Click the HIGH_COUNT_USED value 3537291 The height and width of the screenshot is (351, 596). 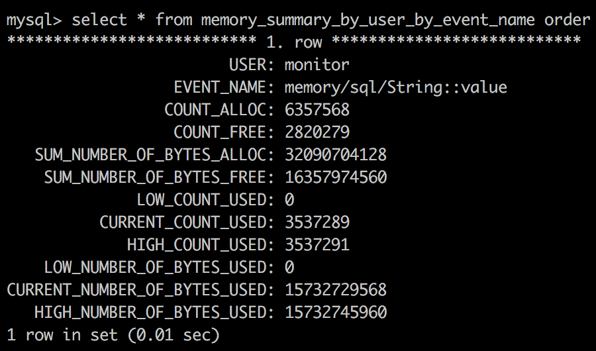pyautogui.click(x=317, y=245)
